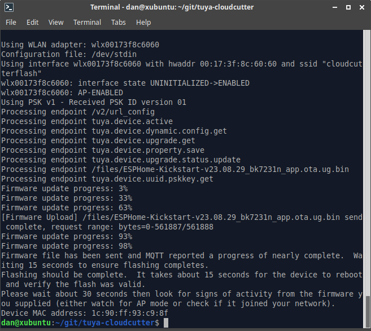Screen dimensions: 371x331
Task: Click 'dan@xubuntu' in the shell prompt
Action: pyautogui.click(x=25, y=323)
